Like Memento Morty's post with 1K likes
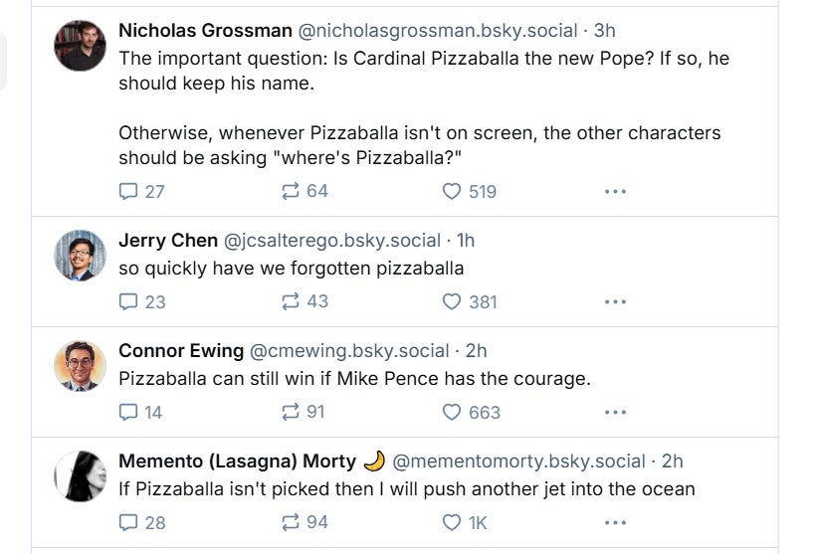The width and height of the screenshot is (813, 554). [x=452, y=522]
